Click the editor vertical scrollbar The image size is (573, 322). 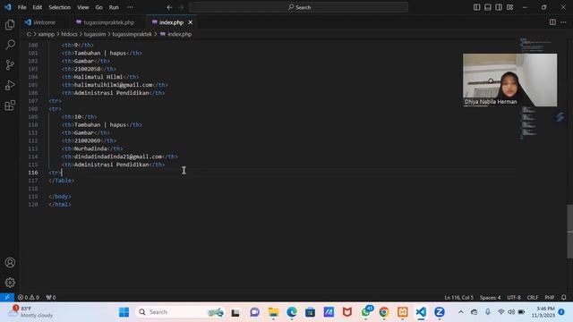point(569,231)
